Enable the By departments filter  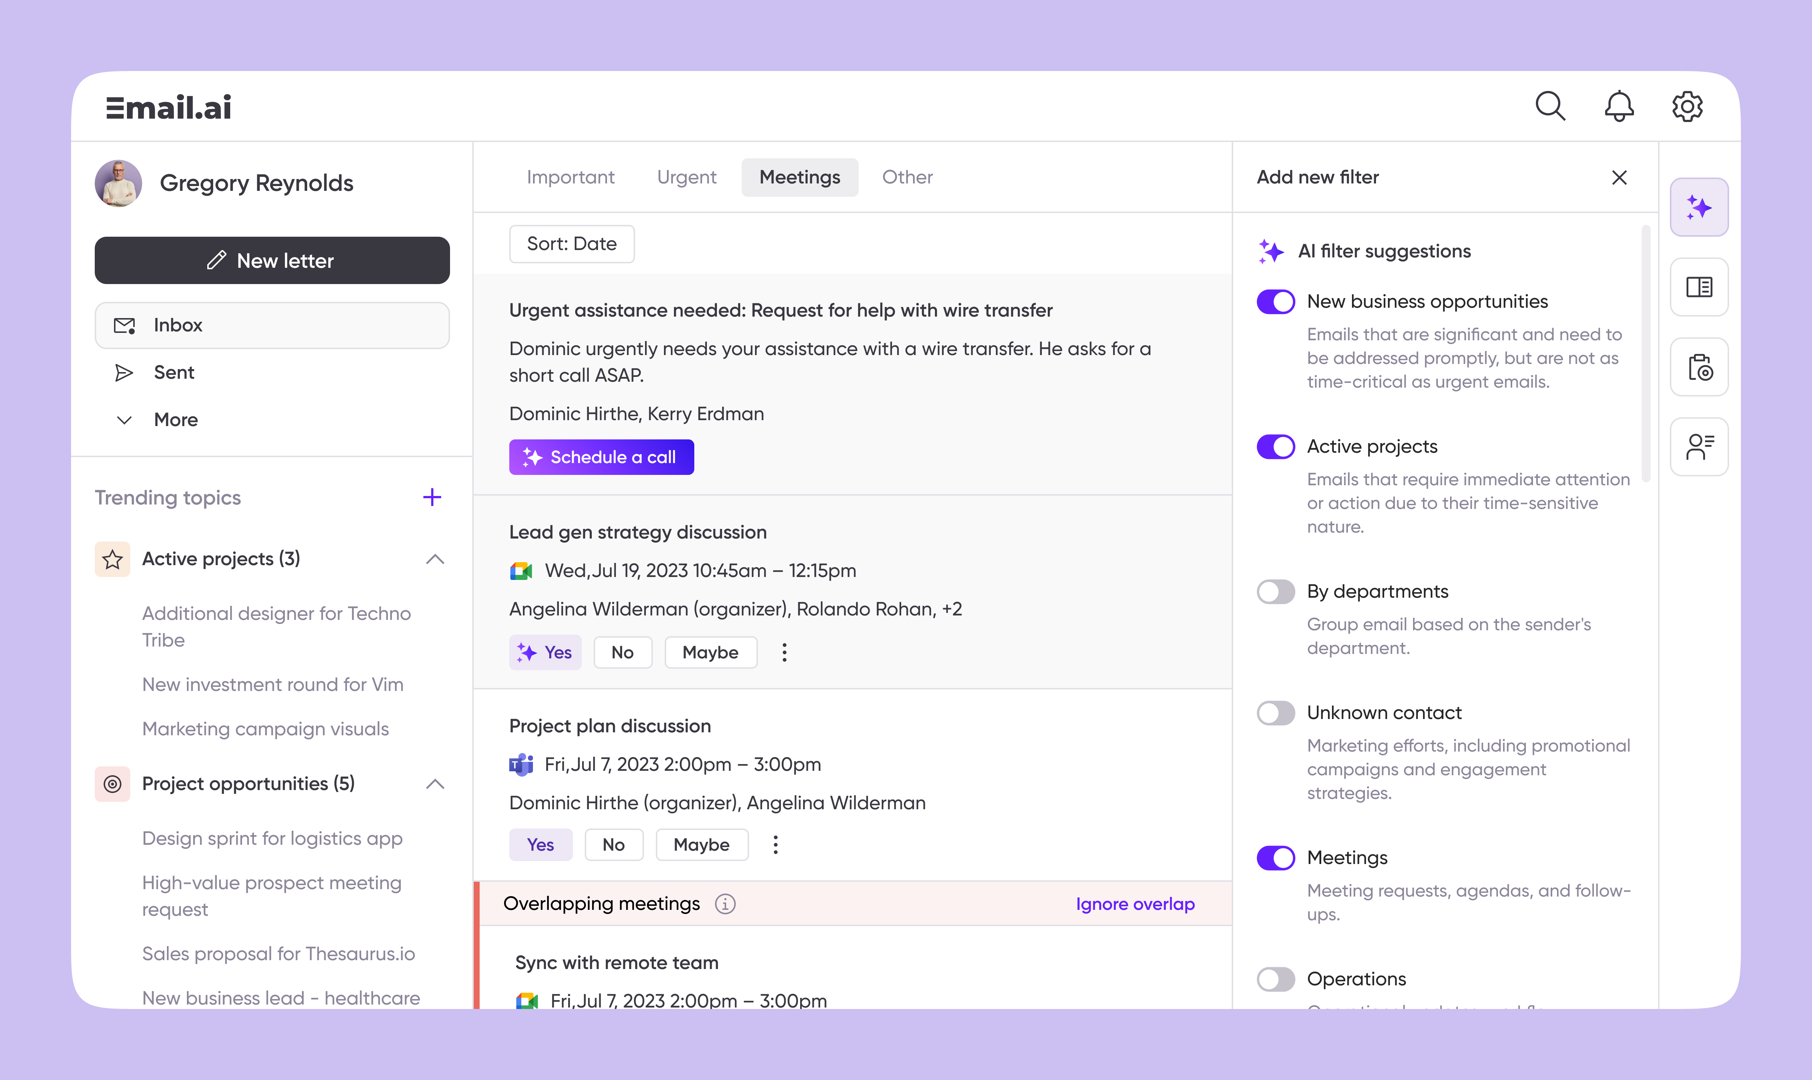coord(1275,591)
